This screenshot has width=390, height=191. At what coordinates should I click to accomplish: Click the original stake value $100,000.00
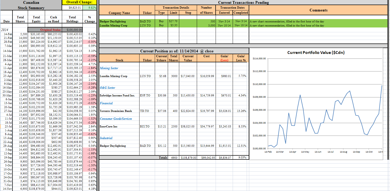(x=73, y=30)
